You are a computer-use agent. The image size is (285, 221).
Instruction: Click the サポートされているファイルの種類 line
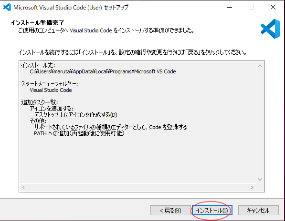(x=110, y=127)
